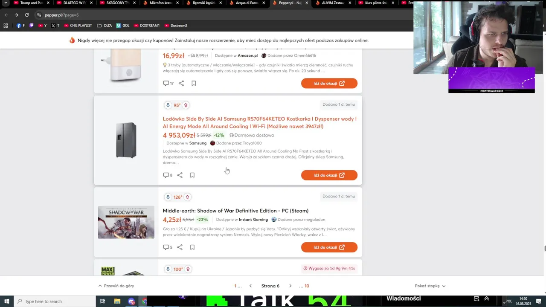The image size is (546, 307).
Task: Bookmark the Samsung fridge deal
Action: pyautogui.click(x=192, y=175)
